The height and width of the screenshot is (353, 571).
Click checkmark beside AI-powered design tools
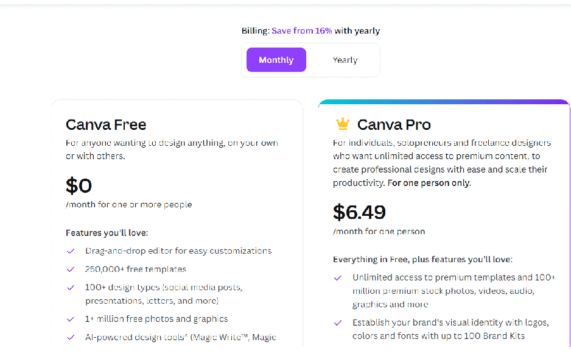71,337
